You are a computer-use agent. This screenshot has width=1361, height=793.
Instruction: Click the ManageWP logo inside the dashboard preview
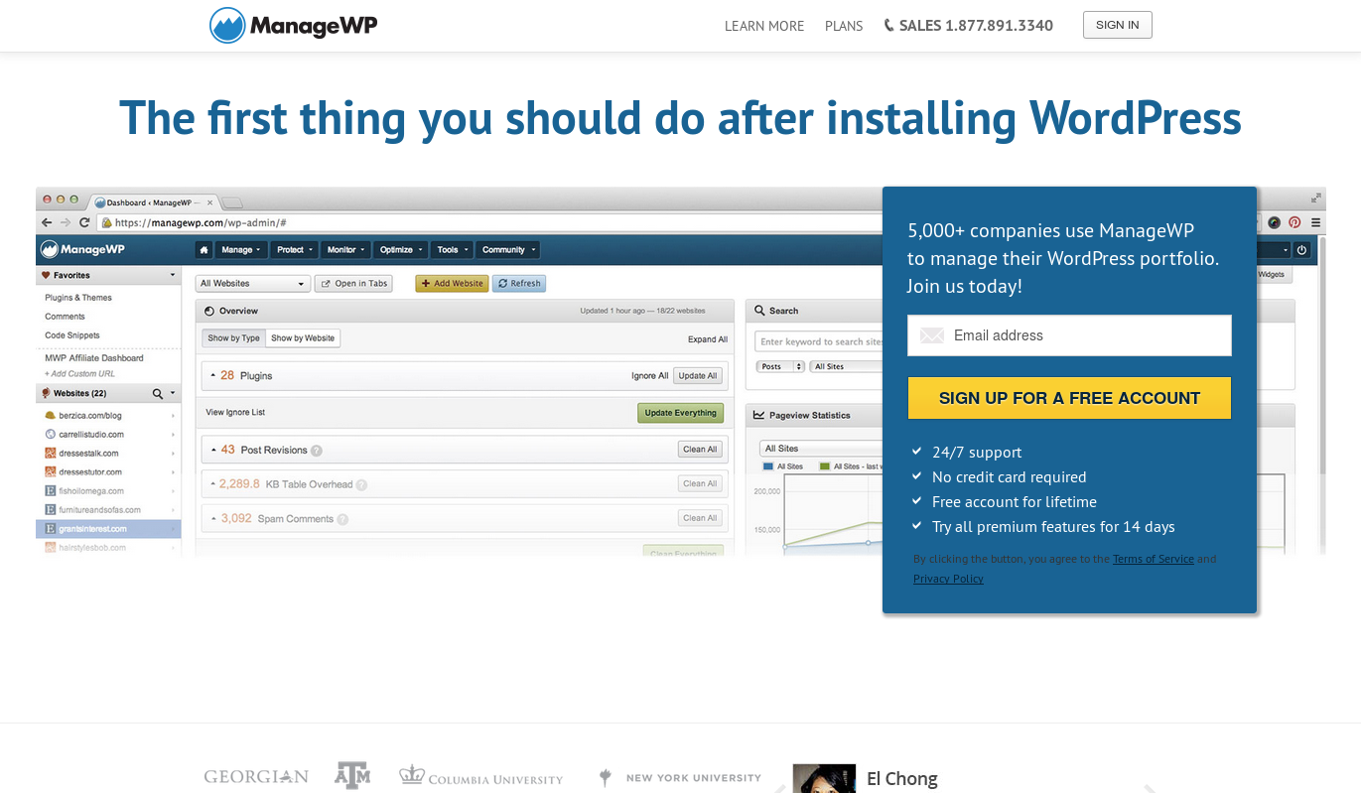click(x=83, y=250)
